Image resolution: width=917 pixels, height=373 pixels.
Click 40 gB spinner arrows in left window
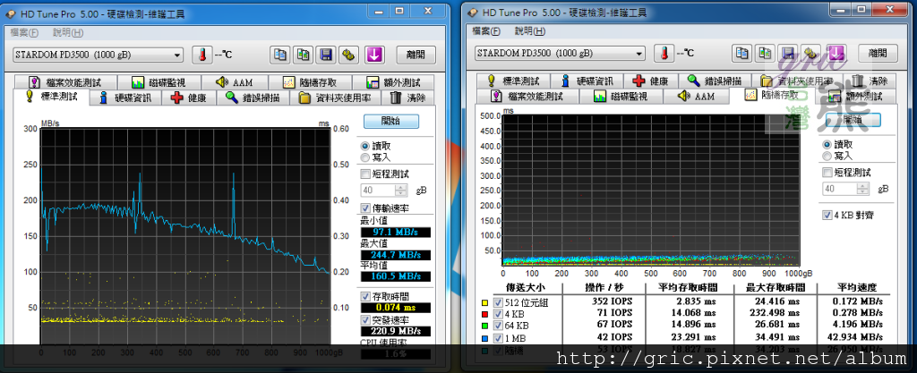coord(401,191)
